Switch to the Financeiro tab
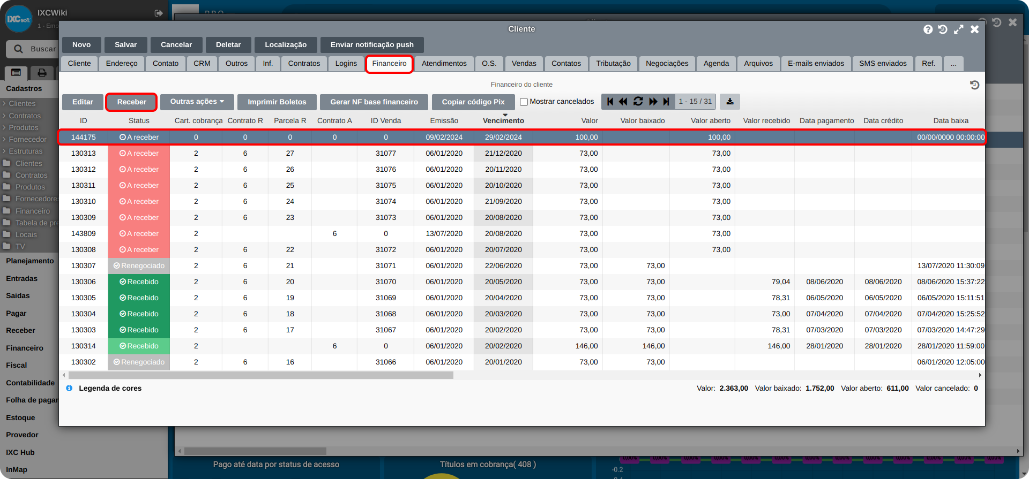1029x479 pixels. point(389,64)
